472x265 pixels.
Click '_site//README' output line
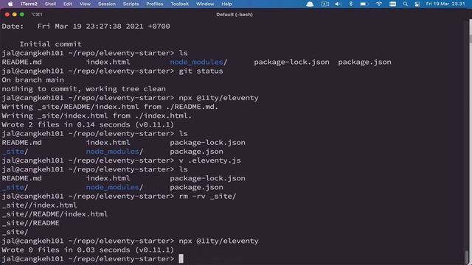click(x=31, y=223)
